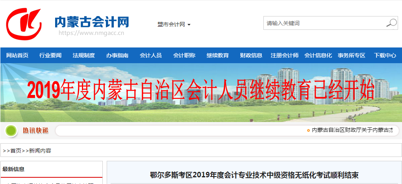Open the 网站首页 menu item
402x184 pixels.
click(x=17, y=55)
